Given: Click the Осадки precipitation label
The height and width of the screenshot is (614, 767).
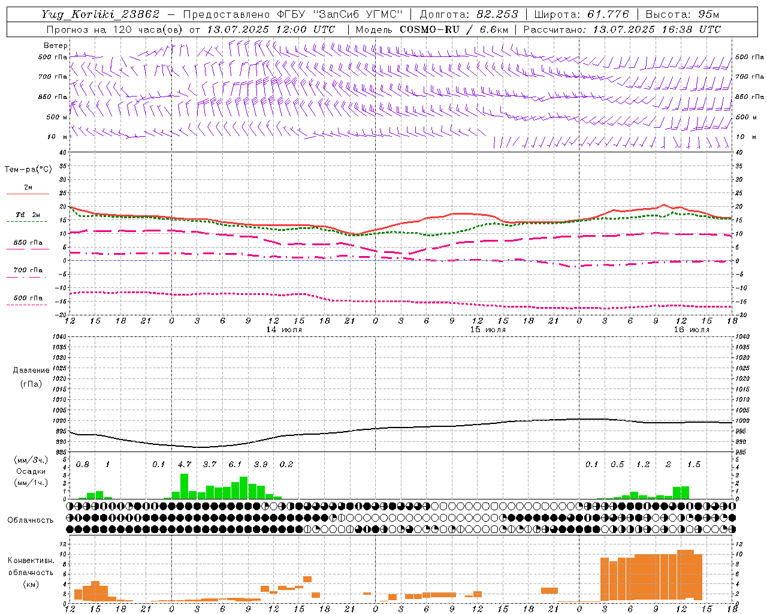Looking at the screenshot, I should 31,471.
